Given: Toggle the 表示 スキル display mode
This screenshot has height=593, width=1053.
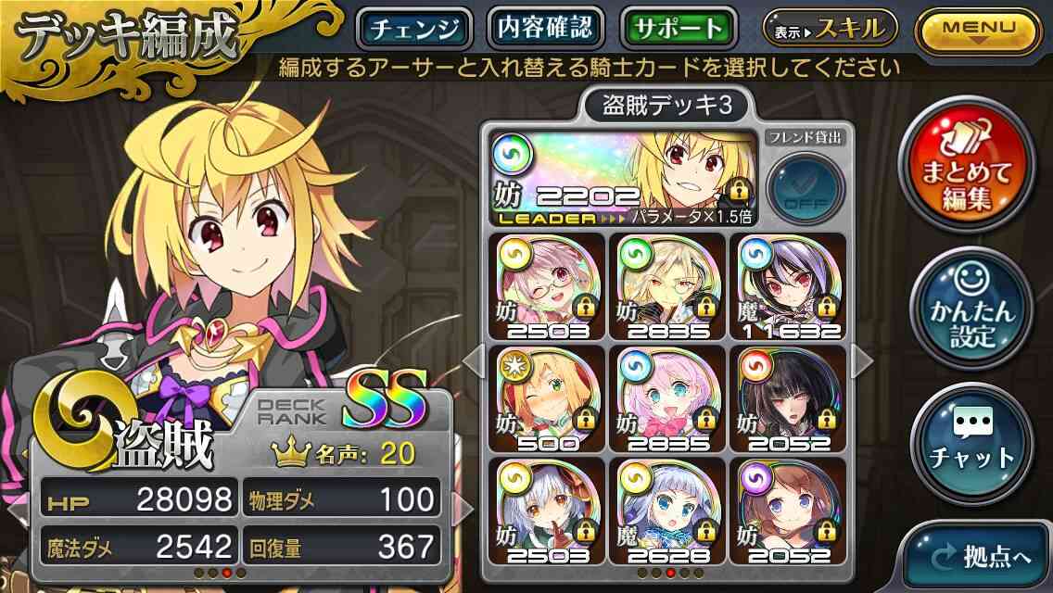Looking at the screenshot, I should pyautogui.click(x=831, y=28).
